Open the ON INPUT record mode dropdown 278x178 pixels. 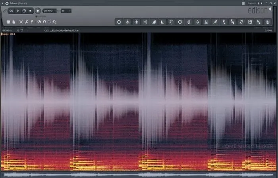pyautogui.click(x=50, y=11)
